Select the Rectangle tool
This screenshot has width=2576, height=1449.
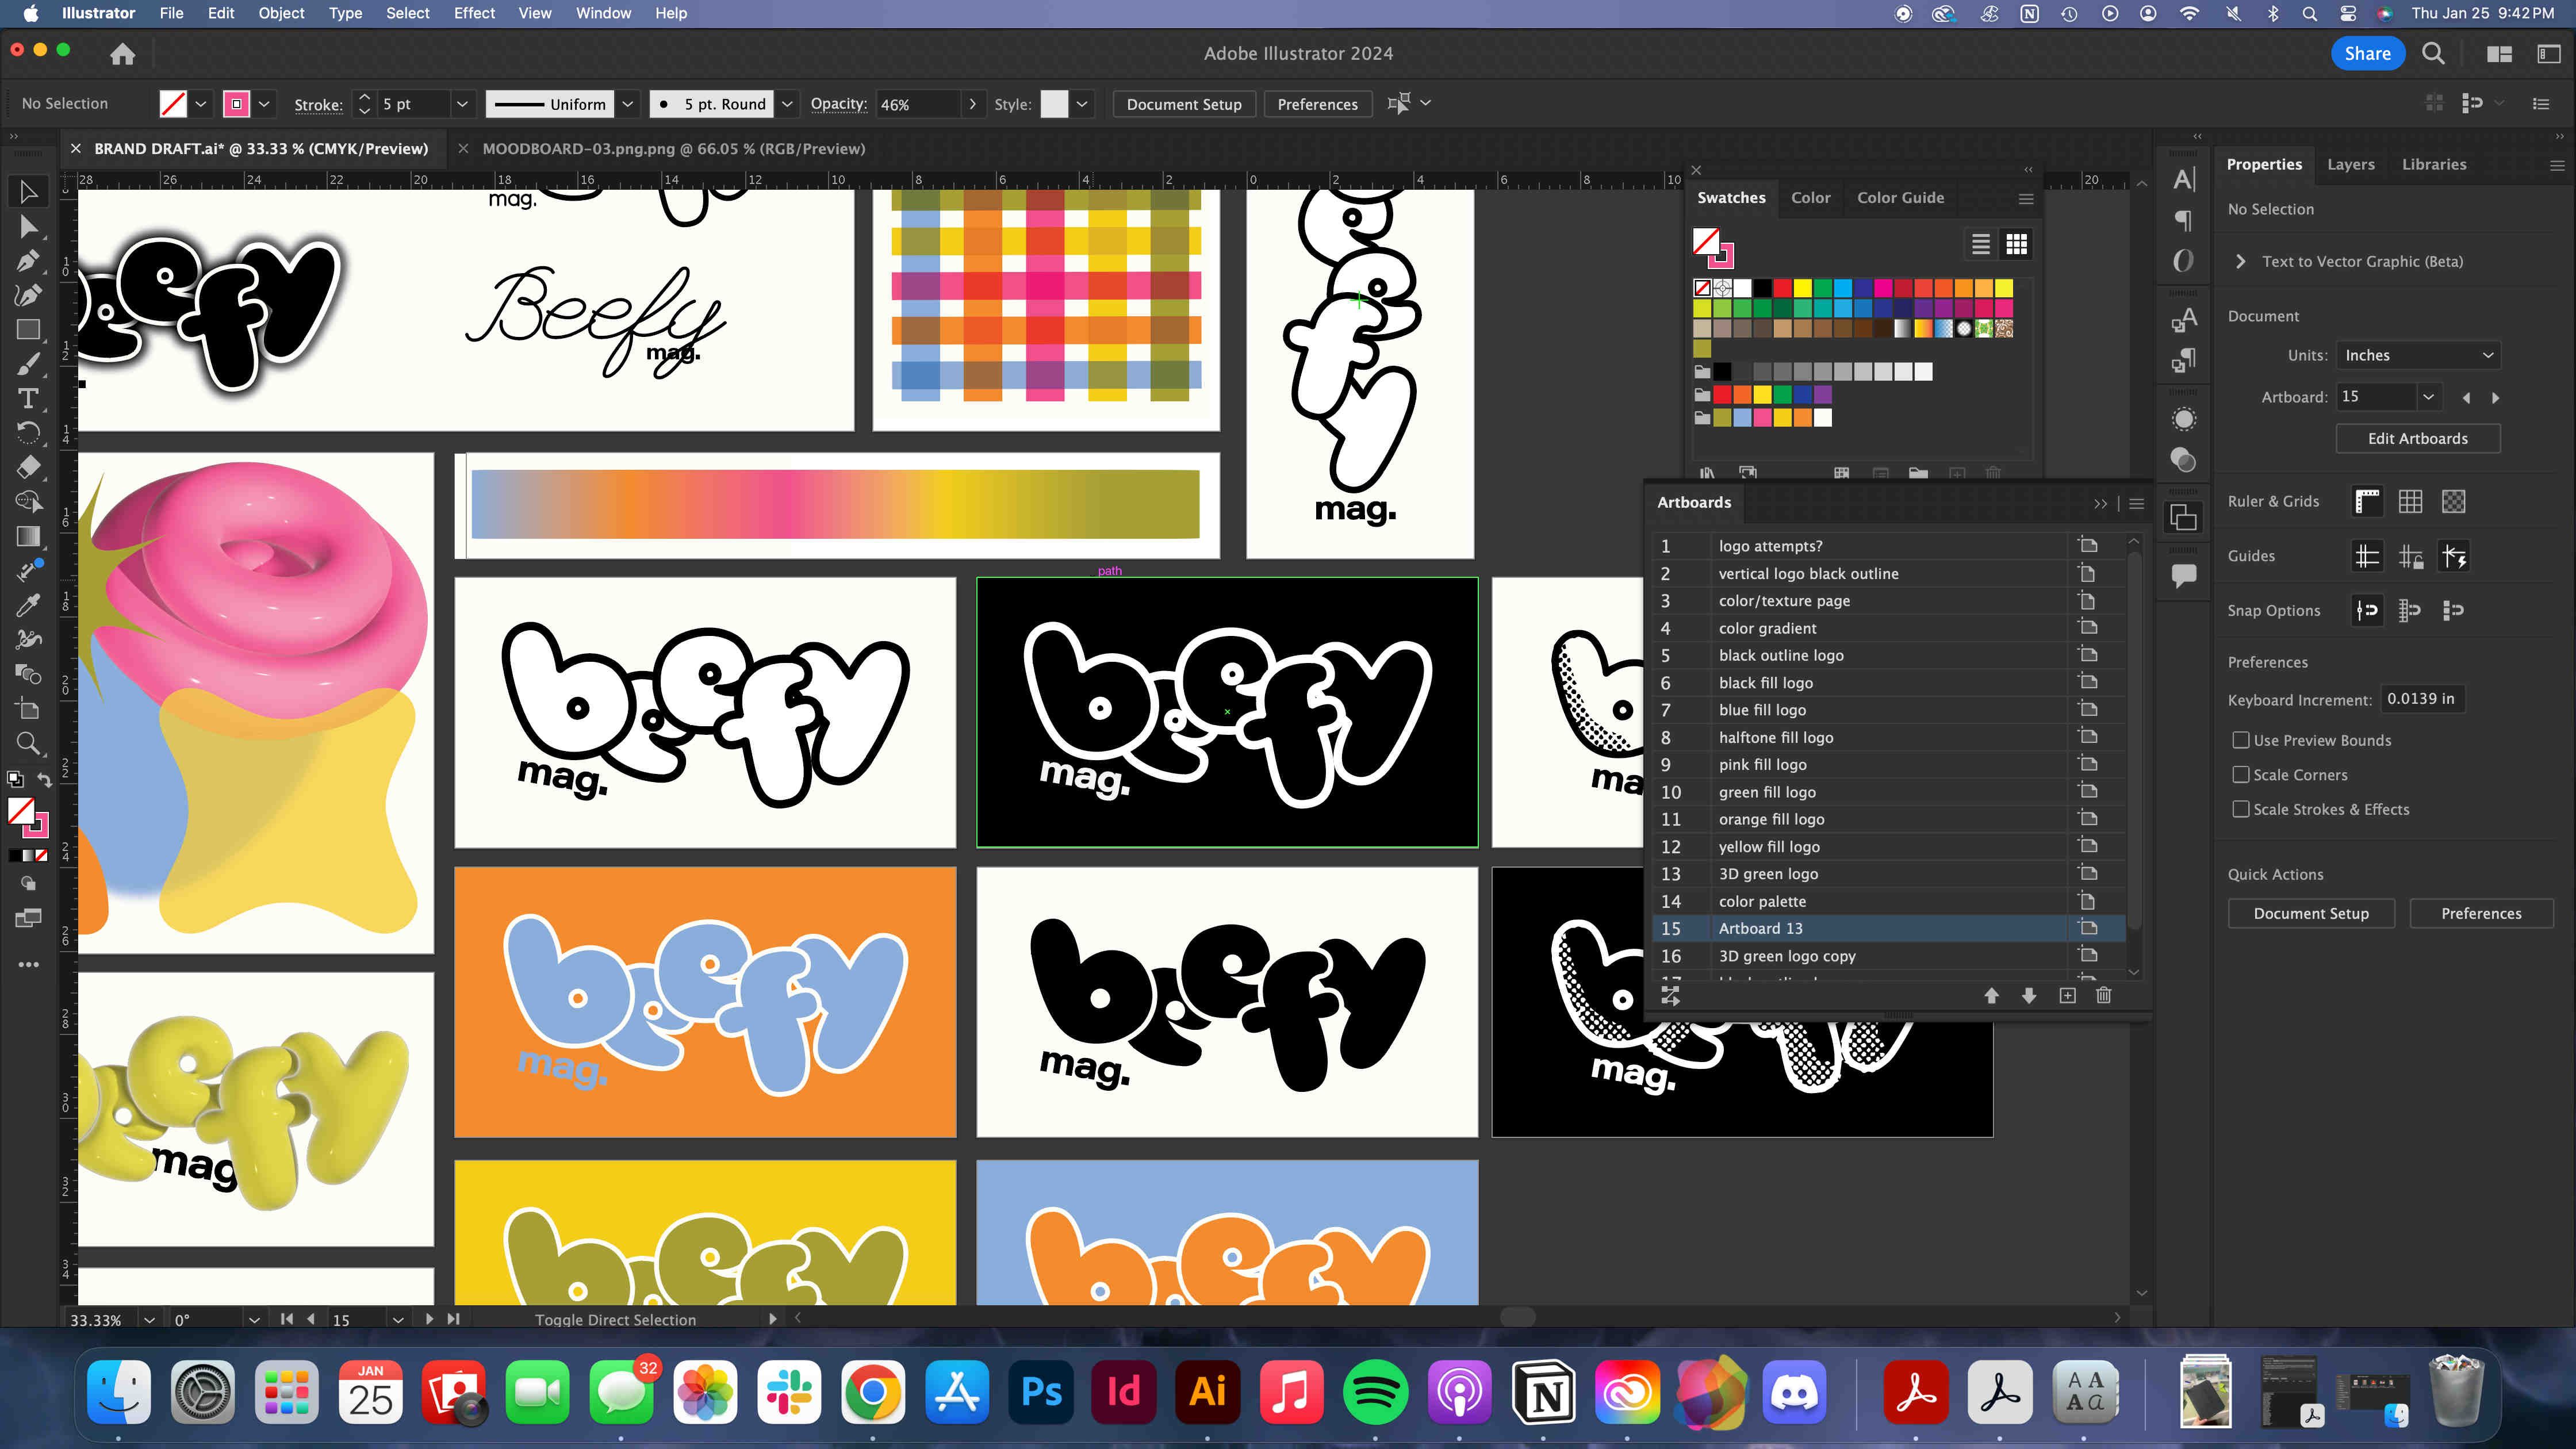pyautogui.click(x=28, y=329)
